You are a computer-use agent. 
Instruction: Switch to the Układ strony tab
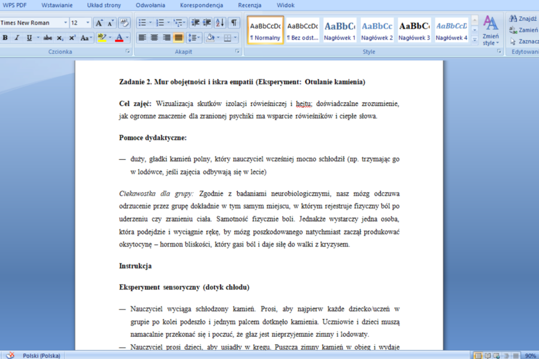[104, 5]
